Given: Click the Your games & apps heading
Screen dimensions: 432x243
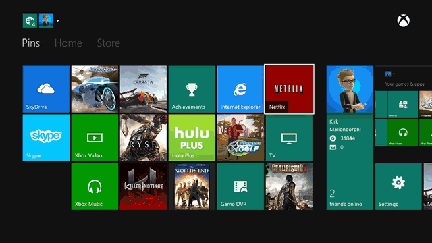Looking at the screenshot, I should (x=405, y=84).
